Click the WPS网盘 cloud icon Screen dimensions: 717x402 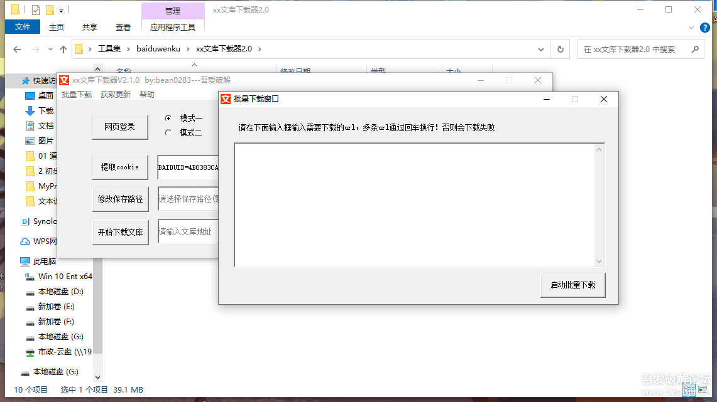pyautogui.click(x=25, y=241)
